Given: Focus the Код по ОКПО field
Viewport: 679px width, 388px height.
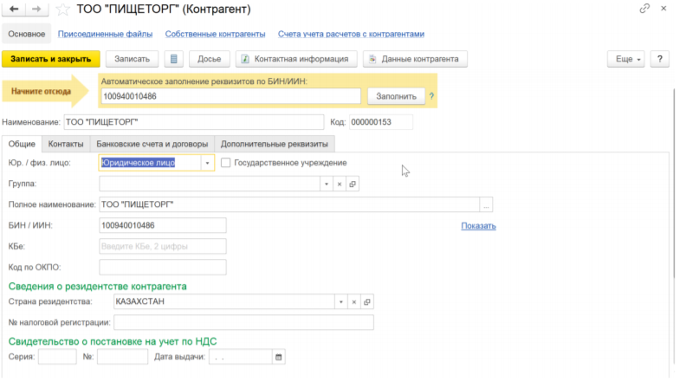Looking at the screenshot, I should pos(163,267).
